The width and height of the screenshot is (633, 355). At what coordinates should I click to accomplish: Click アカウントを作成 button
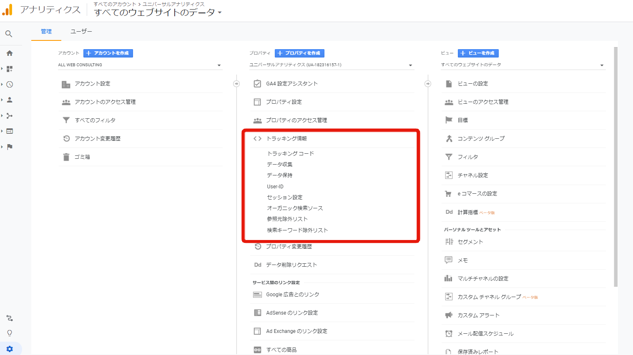(108, 53)
